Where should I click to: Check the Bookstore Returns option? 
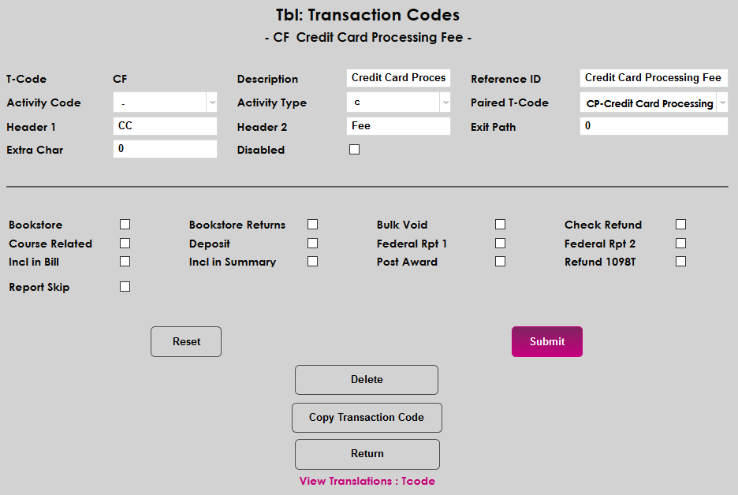[x=312, y=224]
